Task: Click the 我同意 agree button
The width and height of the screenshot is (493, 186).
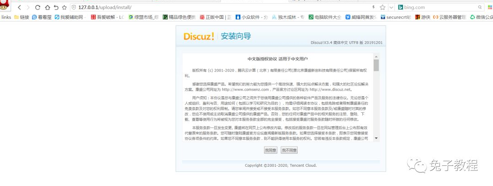Action: 271,151
